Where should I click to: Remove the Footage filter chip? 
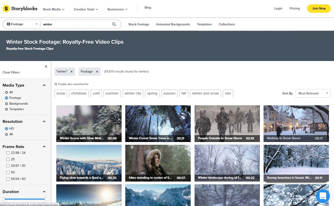[97, 71]
